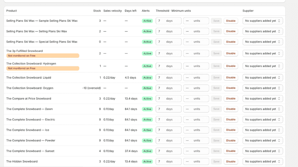This screenshot has width=298, height=167.
Task: Click '4.5 days' left for Collection Snowboard: Liquid
Action: pos(130,78)
